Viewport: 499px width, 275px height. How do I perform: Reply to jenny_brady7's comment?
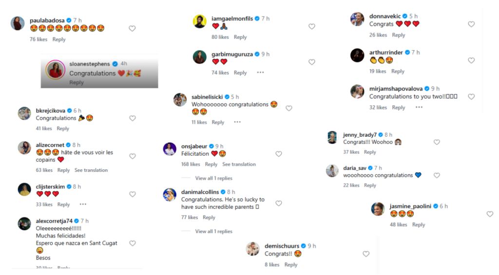pyautogui.click(x=370, y=152)
